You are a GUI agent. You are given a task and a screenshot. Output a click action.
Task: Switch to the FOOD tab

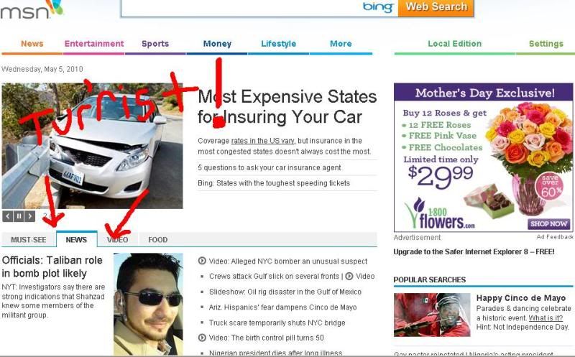pyautogui.click(x=157, y=240)
